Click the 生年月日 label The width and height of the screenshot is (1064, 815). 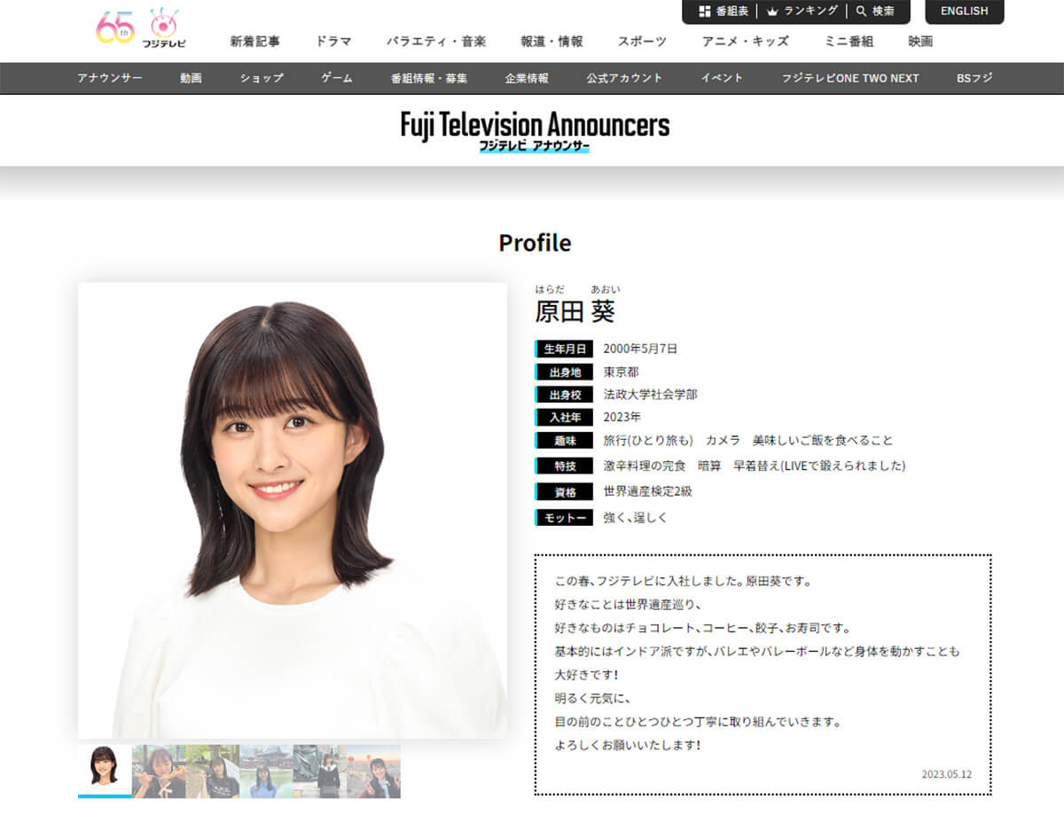click(564, 349)
